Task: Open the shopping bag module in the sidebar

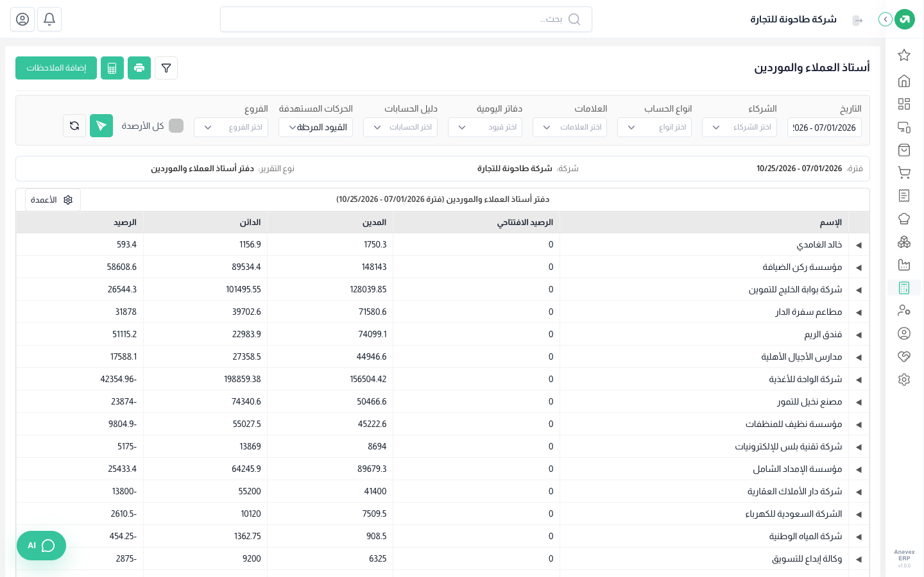Action: [904, 150]
